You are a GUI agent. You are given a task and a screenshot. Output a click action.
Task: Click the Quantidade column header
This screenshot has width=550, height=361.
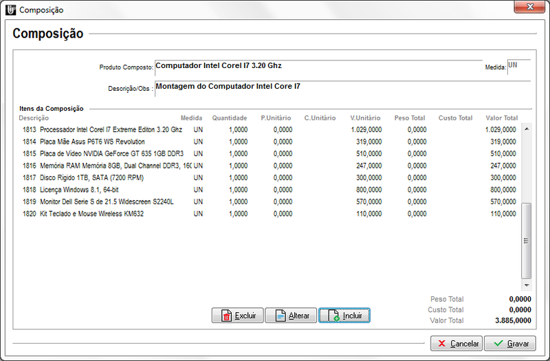[229, 118]
